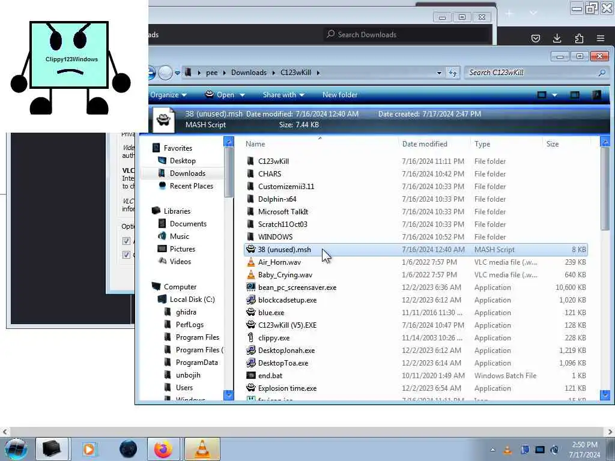Click the change view icon
Screen dimensions: 615x461
tap(542, 95)
